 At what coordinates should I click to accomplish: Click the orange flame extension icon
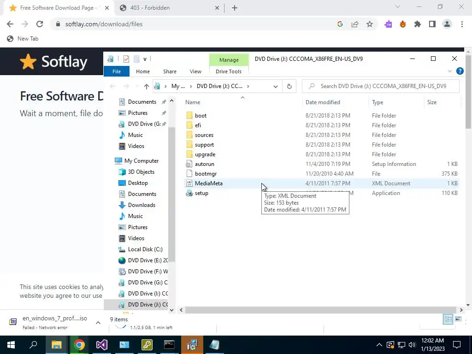pyautogui.click(x=403, y=24)
